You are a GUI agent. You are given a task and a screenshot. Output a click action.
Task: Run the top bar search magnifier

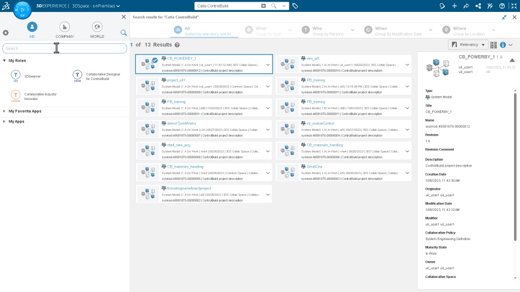pos(274,6)
